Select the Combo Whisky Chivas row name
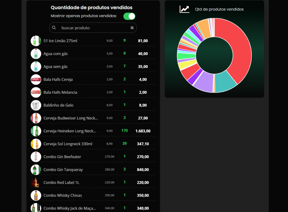Image resolution: width=288 pixels, height=212 pixels. pos(62,195)
